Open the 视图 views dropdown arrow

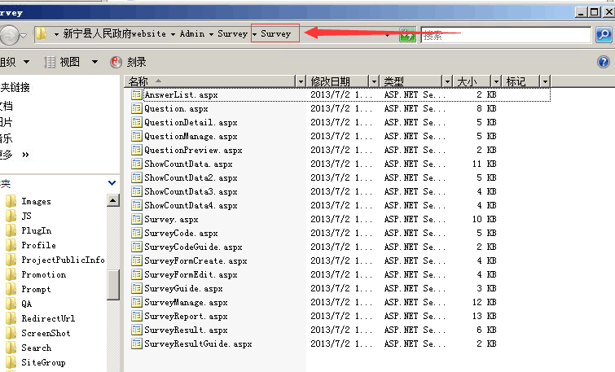(94, 62)
